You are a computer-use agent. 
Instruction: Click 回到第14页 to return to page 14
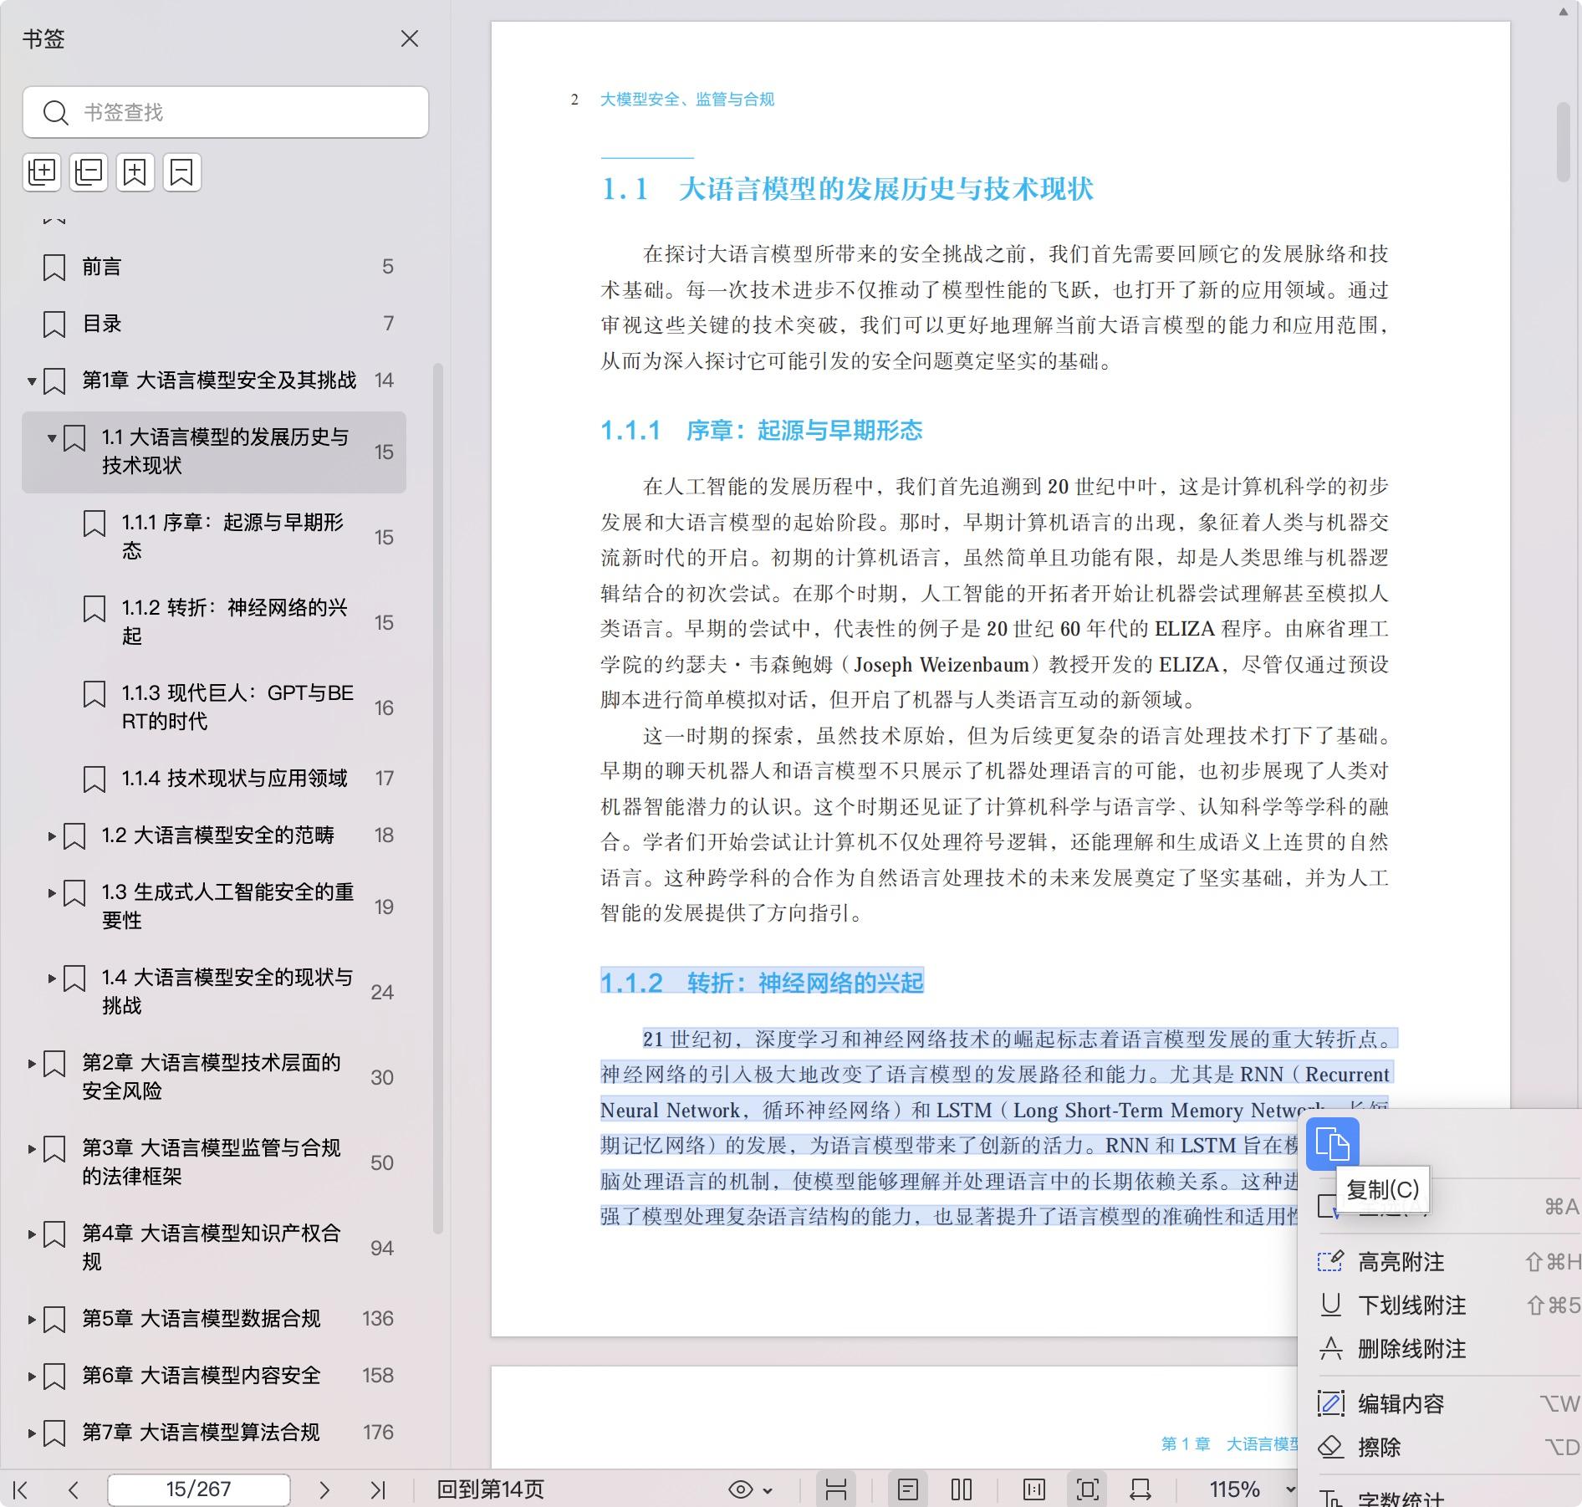click(490, 1489)
